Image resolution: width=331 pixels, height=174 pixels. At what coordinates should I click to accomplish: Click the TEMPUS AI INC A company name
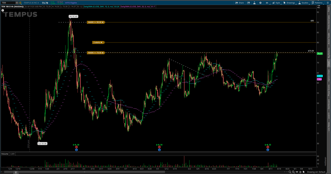coord(31,3)
